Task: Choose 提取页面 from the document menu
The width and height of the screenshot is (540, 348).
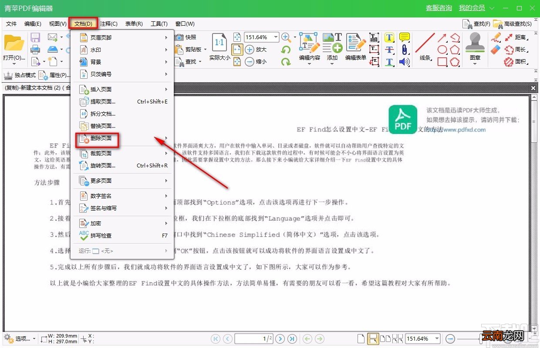Action: click(123, 101)
